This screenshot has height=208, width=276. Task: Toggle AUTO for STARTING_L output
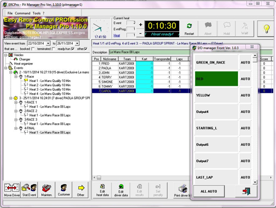[245, 128]
